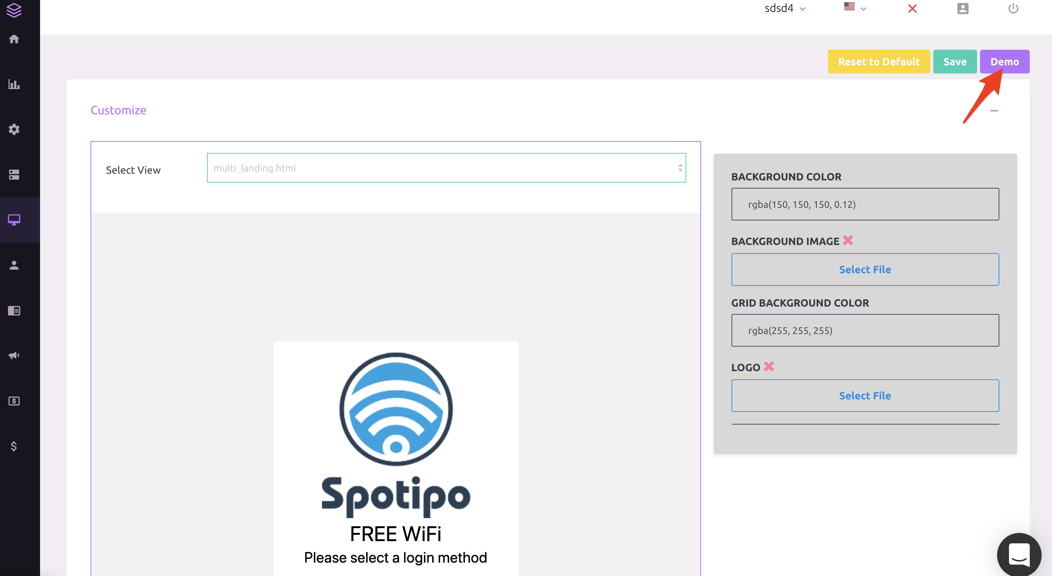1052x576 pixels.
Task: Collapse the Customize panel with minus
Action: click(x=994, y=111)
